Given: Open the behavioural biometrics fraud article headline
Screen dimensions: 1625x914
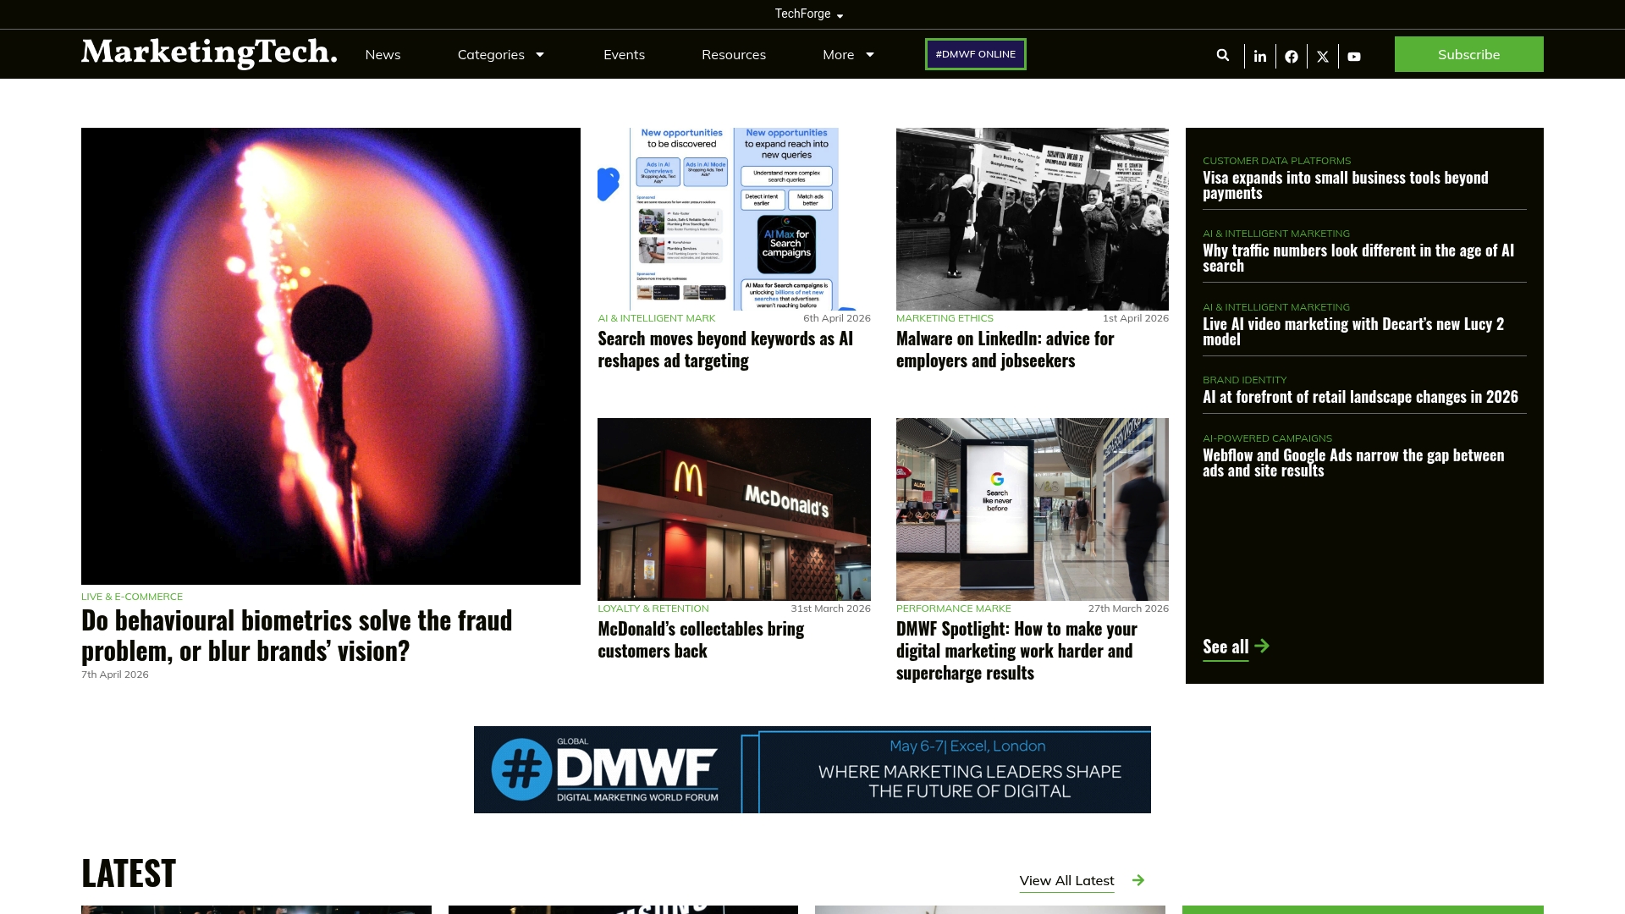Looking at the screenshot, I should tap(296, 636).
